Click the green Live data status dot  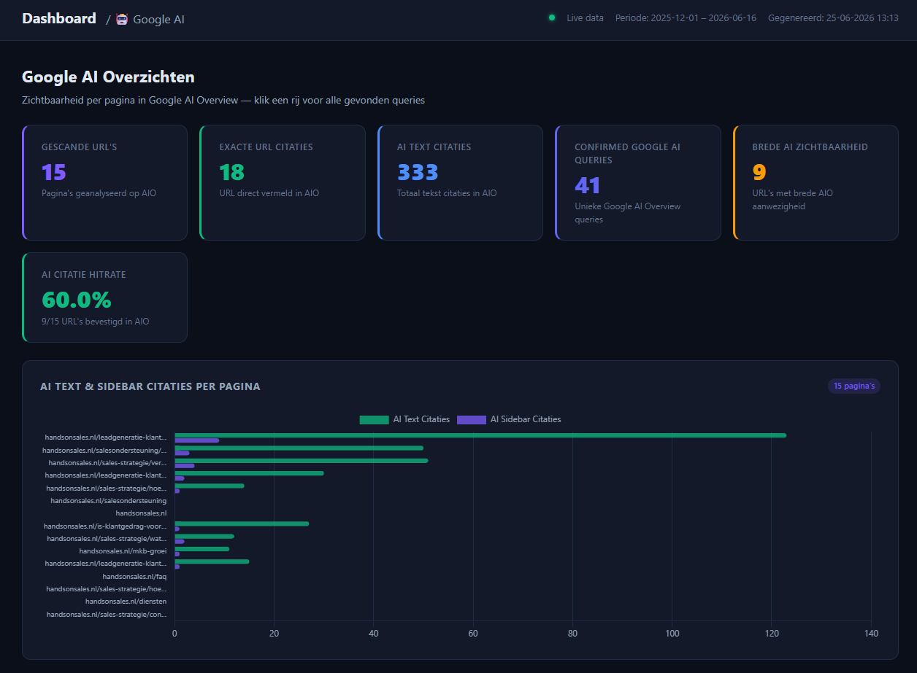[x=552, y=17]
